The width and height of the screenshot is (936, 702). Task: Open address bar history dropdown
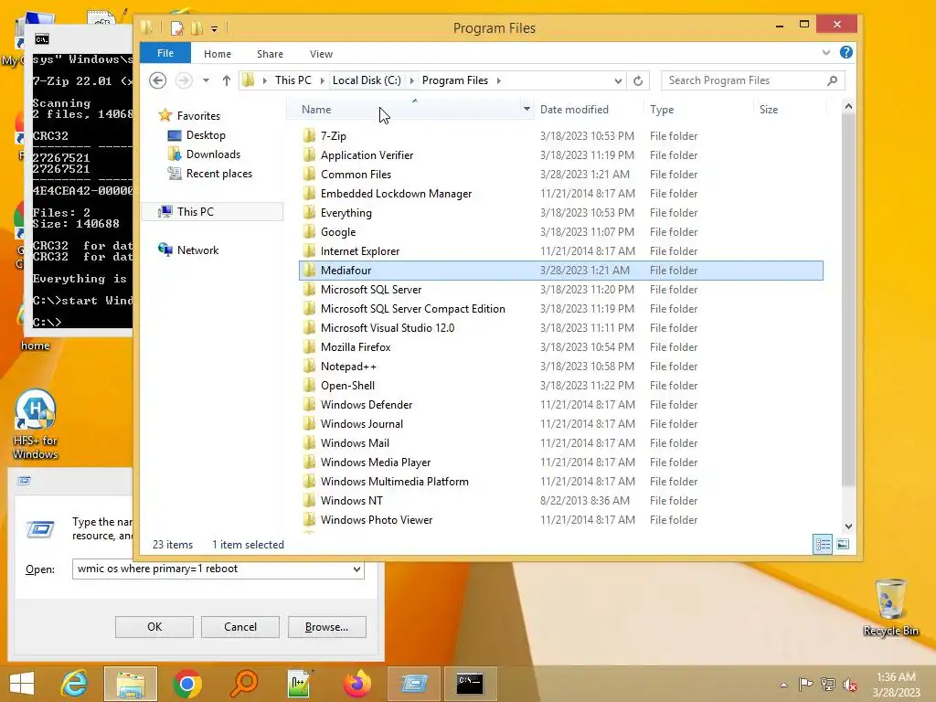(x=619, y=80)
